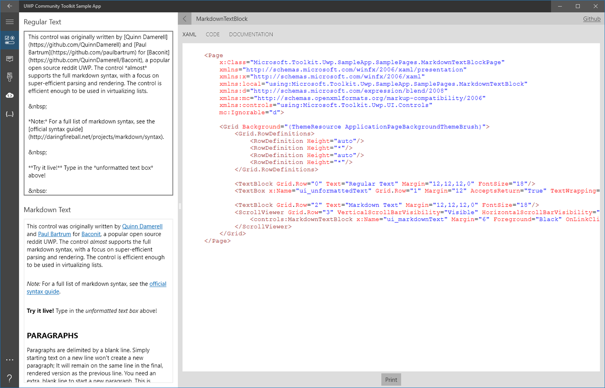Click the question mark About icon
This screenshot has width=605, height=388.
tap(10, 378)
